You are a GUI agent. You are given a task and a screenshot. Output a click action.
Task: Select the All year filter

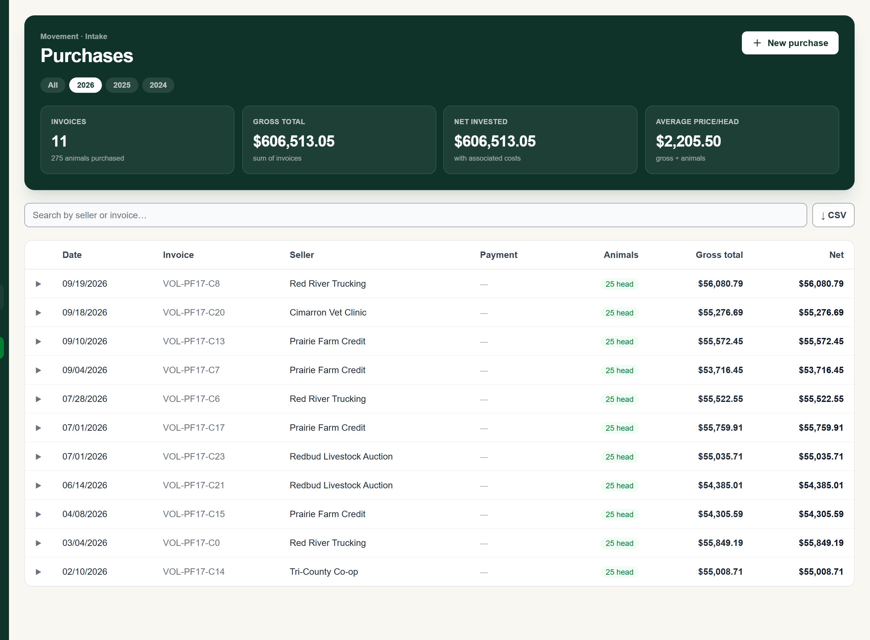pos(53,85)
